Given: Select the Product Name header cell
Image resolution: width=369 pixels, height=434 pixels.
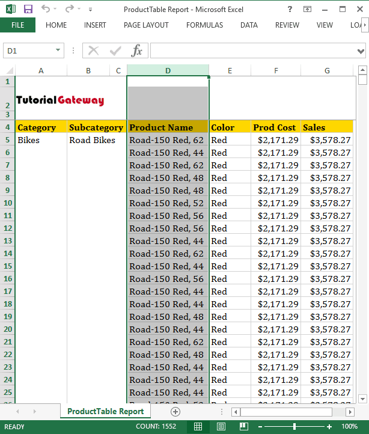Looking at the screenshot, I should point(168,127).
